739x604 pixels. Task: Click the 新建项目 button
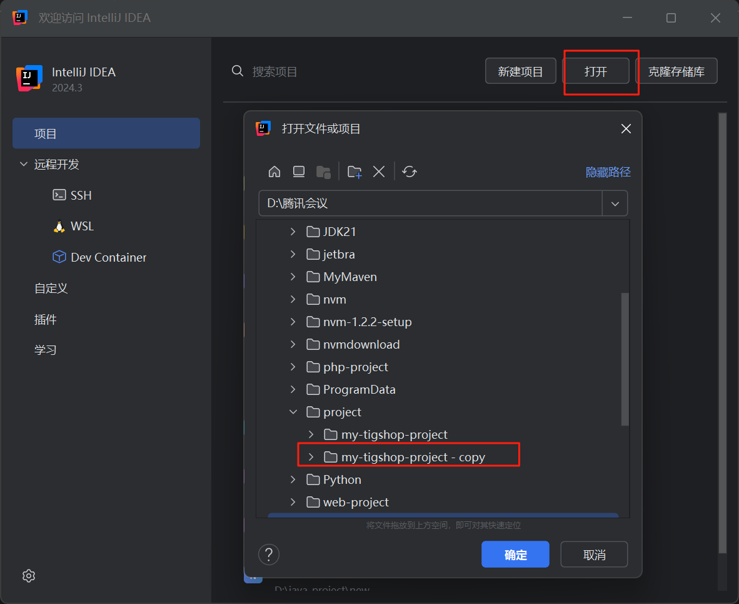pos(521,71)
